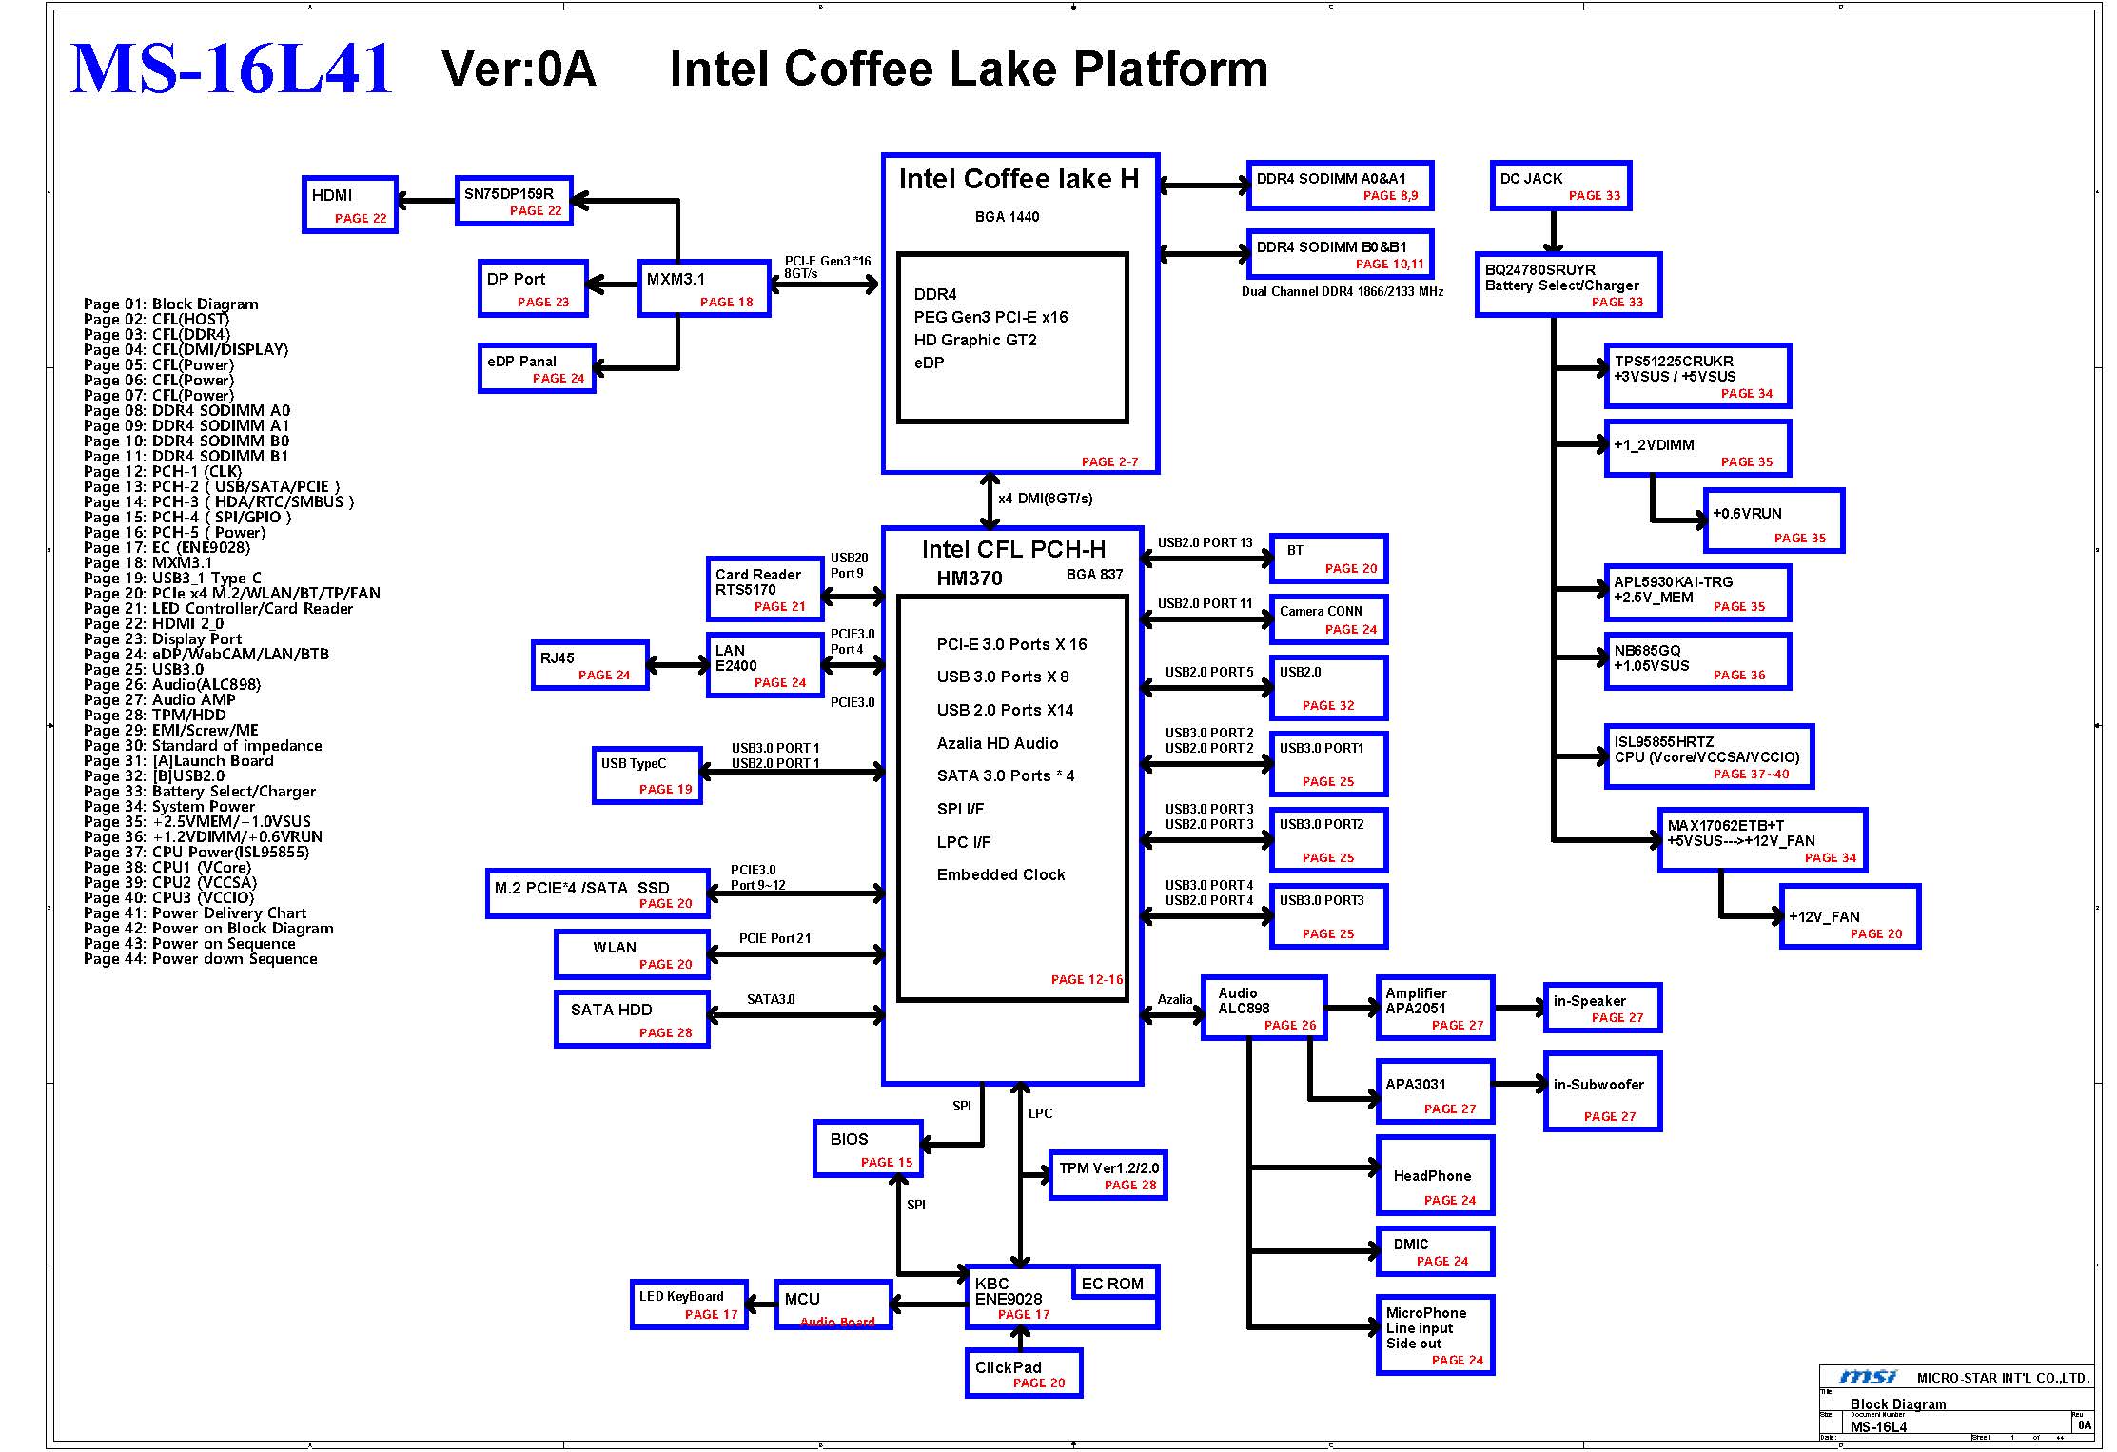2117x1452 pixels.
Task: Click the MCU block
Action: tap(833, 1305)
